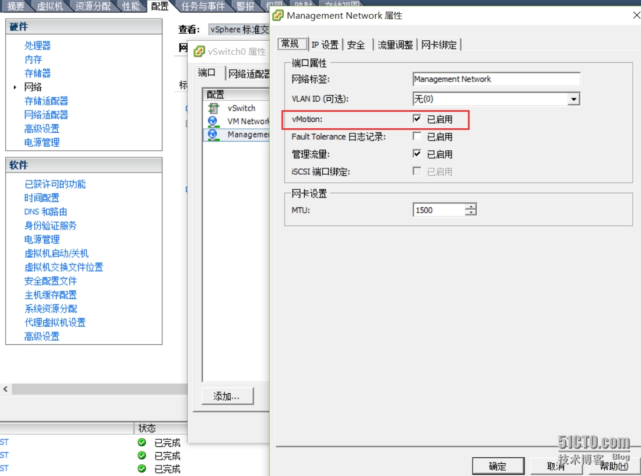Click the third green completed status icon
641x476 pixels.
pos(142,468)
